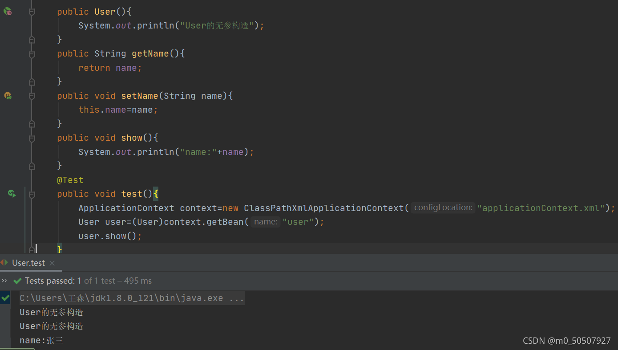Click the setName method name

[x=140, y=96]
